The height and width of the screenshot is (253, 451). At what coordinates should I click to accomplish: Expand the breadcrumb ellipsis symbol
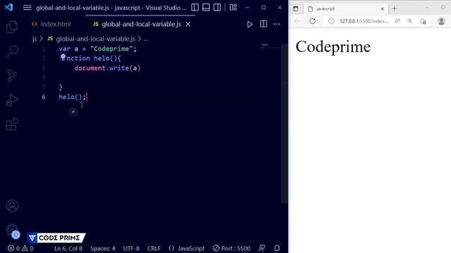point(146,39)
